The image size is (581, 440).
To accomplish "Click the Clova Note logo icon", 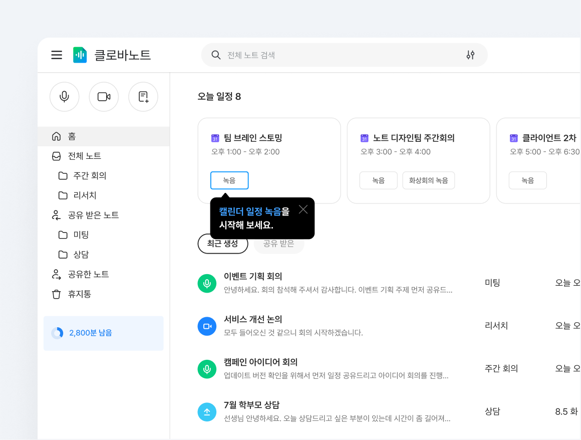I will point(80,55).
